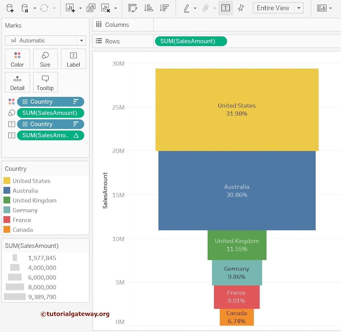Pause auto updates in the toolbar
The height and width of the screenshot is (332, 341).
coord(25,8)
